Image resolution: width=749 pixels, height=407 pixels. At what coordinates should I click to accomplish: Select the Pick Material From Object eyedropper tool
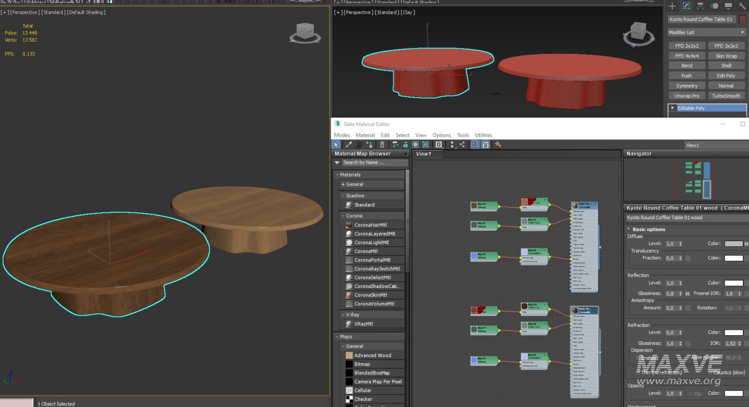pos(349,144)
